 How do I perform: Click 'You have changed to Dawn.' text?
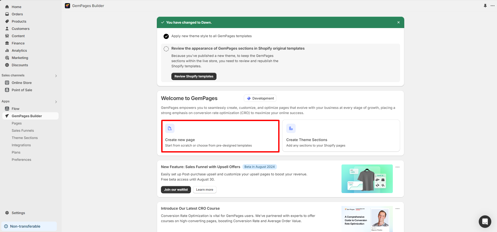(x=189, y=22)
